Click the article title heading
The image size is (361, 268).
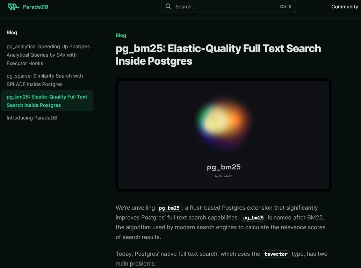click(218, 55)
